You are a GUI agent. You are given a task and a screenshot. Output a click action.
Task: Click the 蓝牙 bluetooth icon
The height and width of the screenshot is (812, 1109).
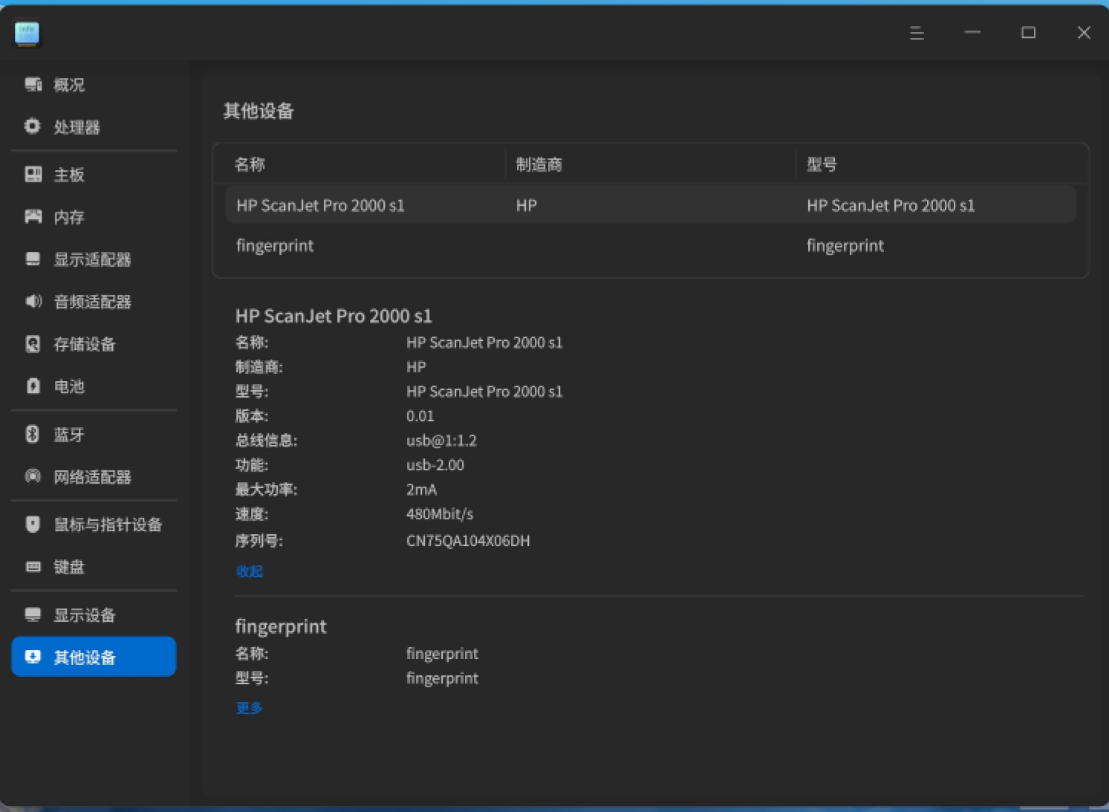(33, 435)
